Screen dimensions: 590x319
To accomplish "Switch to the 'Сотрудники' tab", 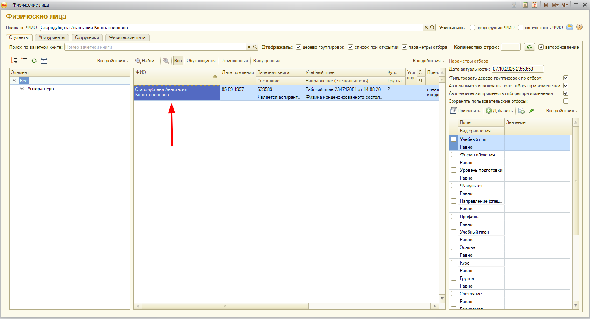I will [x=87, y=37].
